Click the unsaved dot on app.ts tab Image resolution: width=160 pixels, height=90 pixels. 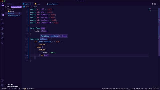[x=32, y=4]
